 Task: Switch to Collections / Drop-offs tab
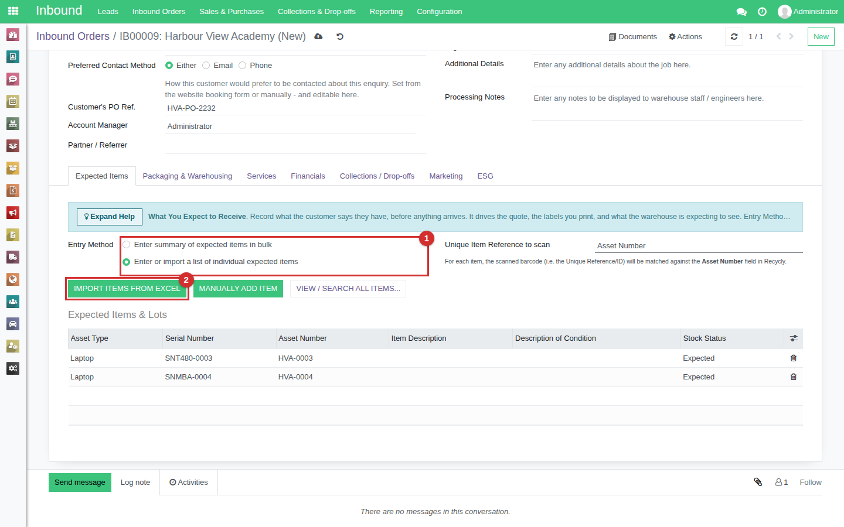coord(377,176)
